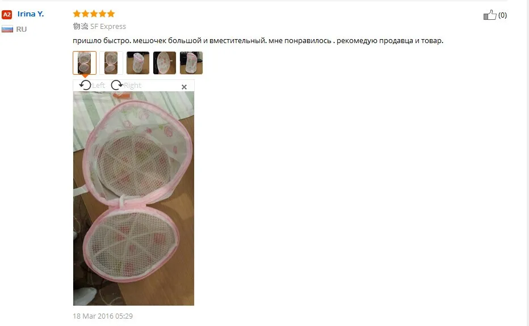529x326 pixels.
Task: Click the first orange rating star
Action: [77, 14]
